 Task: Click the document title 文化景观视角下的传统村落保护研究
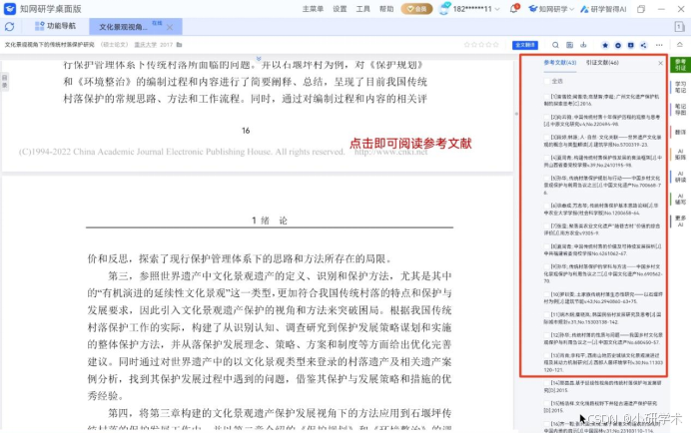(x=49, y=45)
